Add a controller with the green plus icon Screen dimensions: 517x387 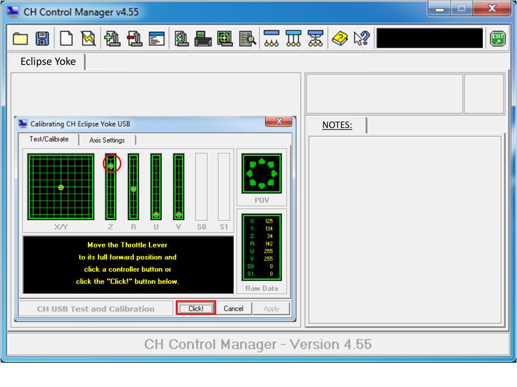[x=112, y=38]
